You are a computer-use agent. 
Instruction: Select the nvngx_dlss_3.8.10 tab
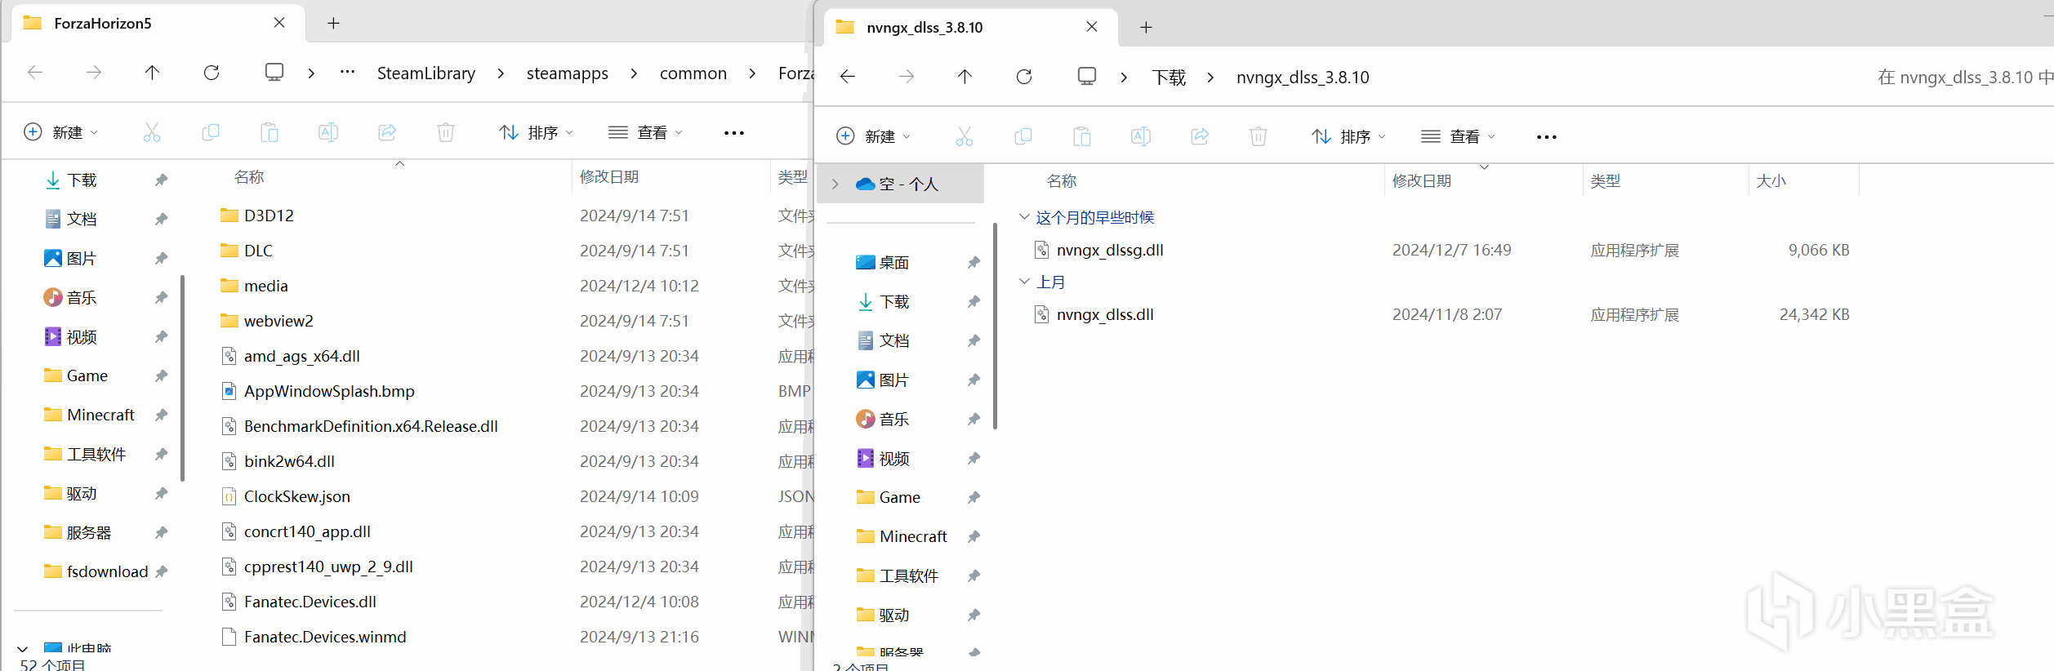click(x=970, y=28)
